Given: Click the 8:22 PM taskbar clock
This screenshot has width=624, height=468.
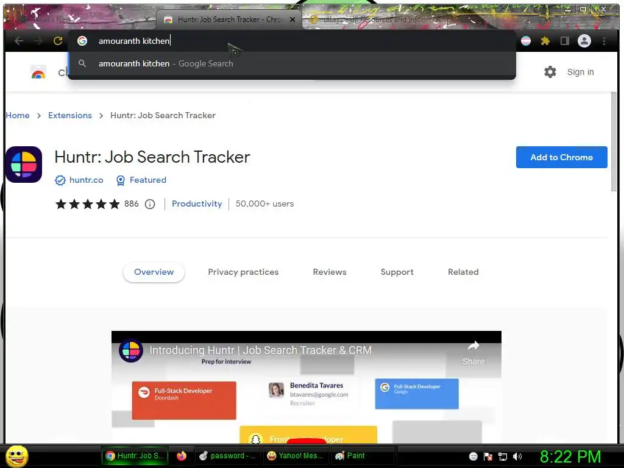Looking at the screenshot, I should [570, 456].
